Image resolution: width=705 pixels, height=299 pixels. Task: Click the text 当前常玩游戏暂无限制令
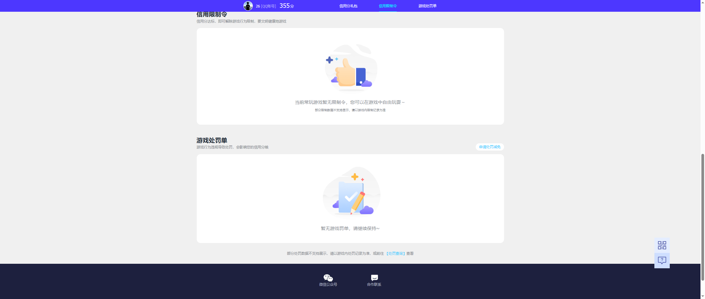(320, 102)
